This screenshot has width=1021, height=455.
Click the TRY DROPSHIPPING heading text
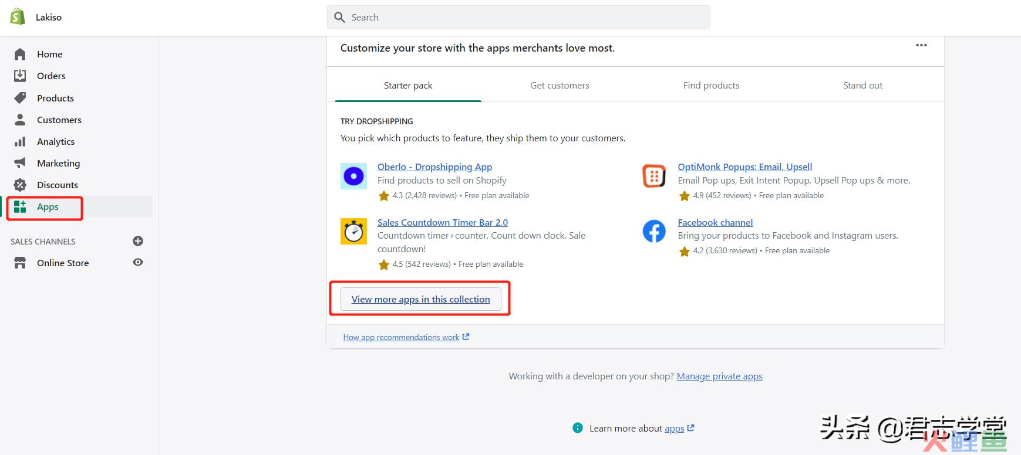pyautogui.click(x=376, y=121)
